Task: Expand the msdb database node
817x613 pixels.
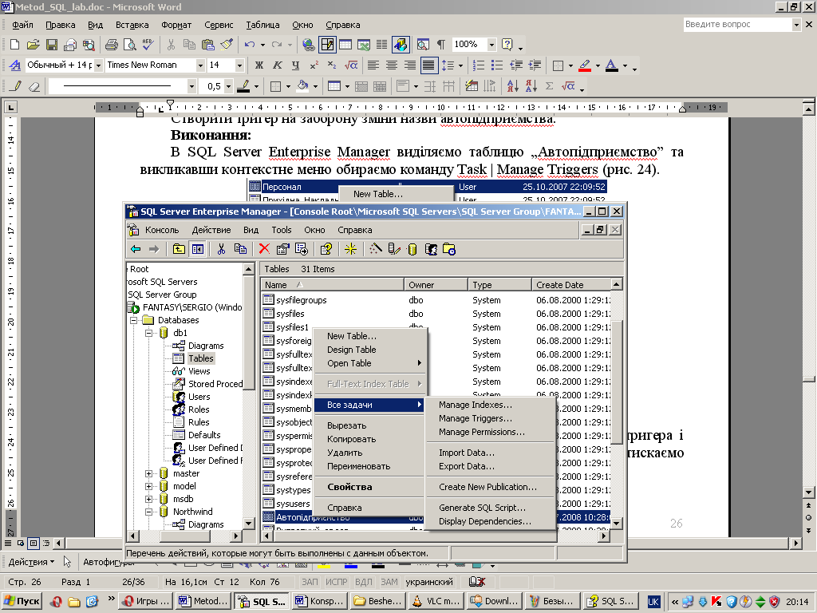Action: click(x=149, y=499)
